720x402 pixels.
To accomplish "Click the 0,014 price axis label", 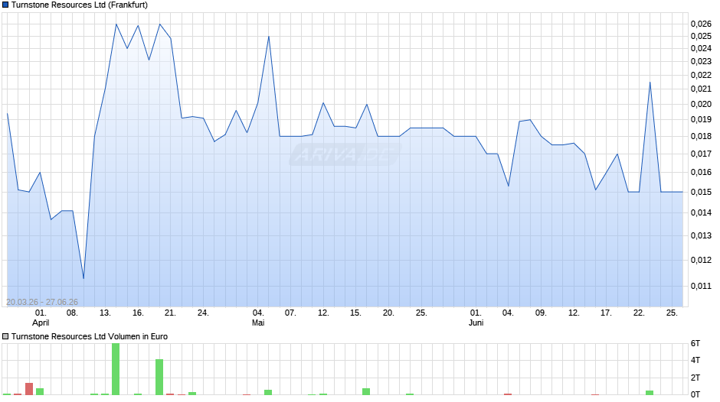I will coord(701,212).
